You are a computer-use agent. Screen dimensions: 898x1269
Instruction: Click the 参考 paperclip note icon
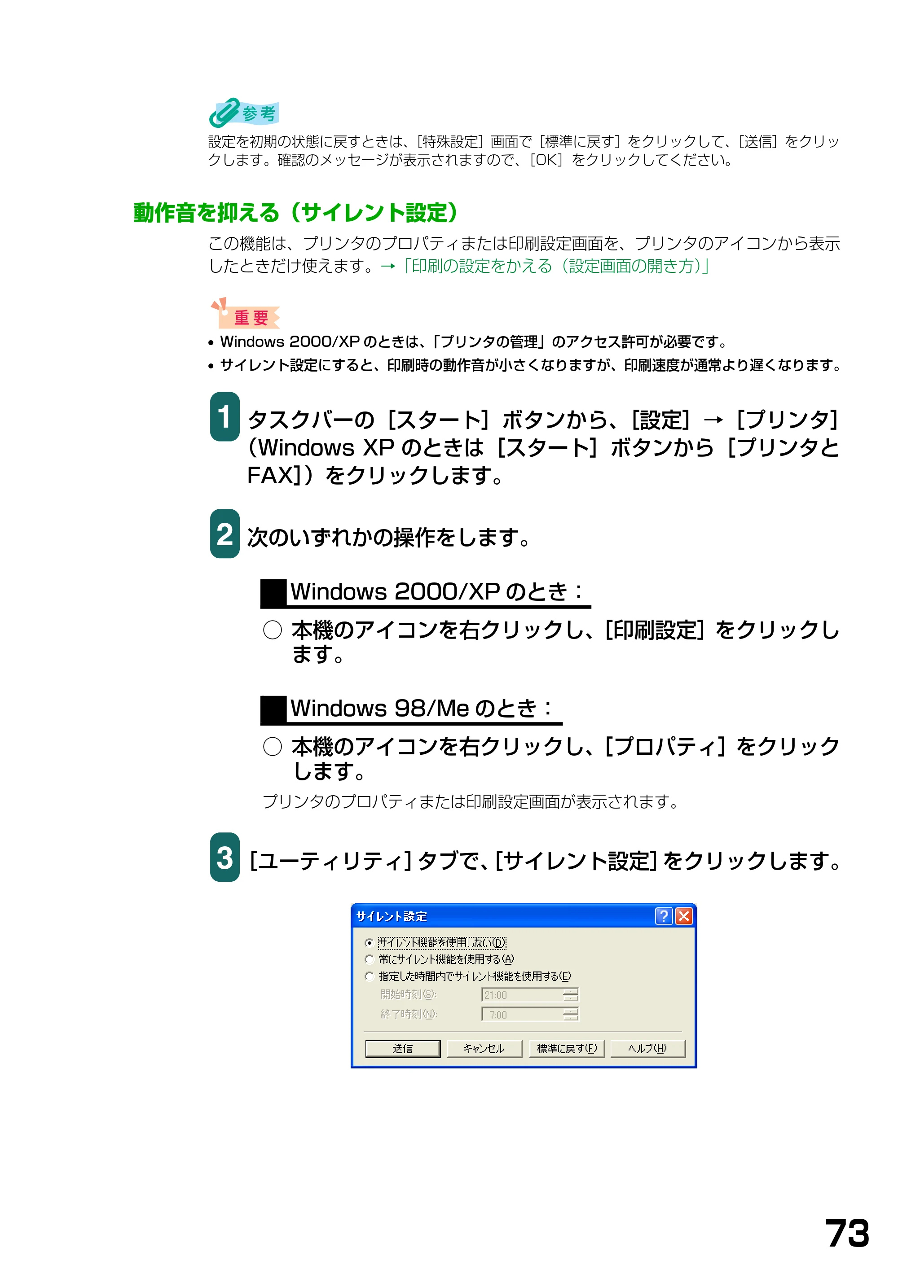coord(244,113)
